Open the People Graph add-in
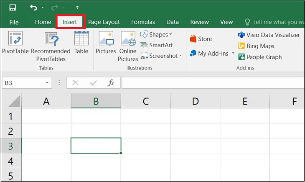This screenshot has height=182, width=305. tap(260, 57)
